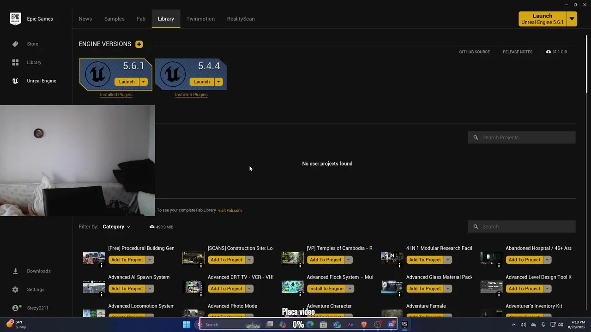
Task: Expand options for Advanced CRT TV asset
Action: [249, 289]
